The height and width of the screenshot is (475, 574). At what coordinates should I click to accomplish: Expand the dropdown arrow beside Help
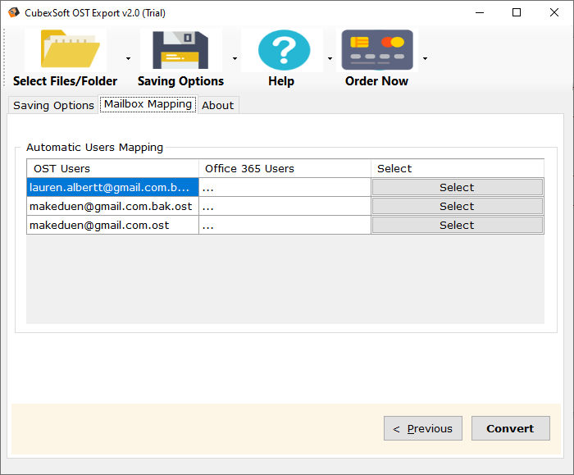click(330, 59)
